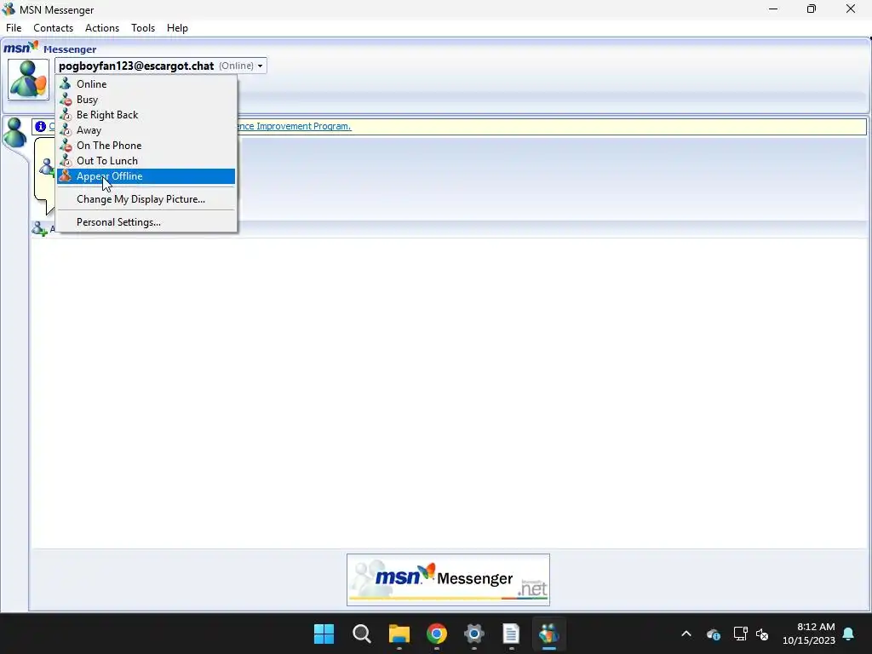Set status to Busy
Image resolution: width=872 pixels, height=654 pixels.
pos(146,100)
